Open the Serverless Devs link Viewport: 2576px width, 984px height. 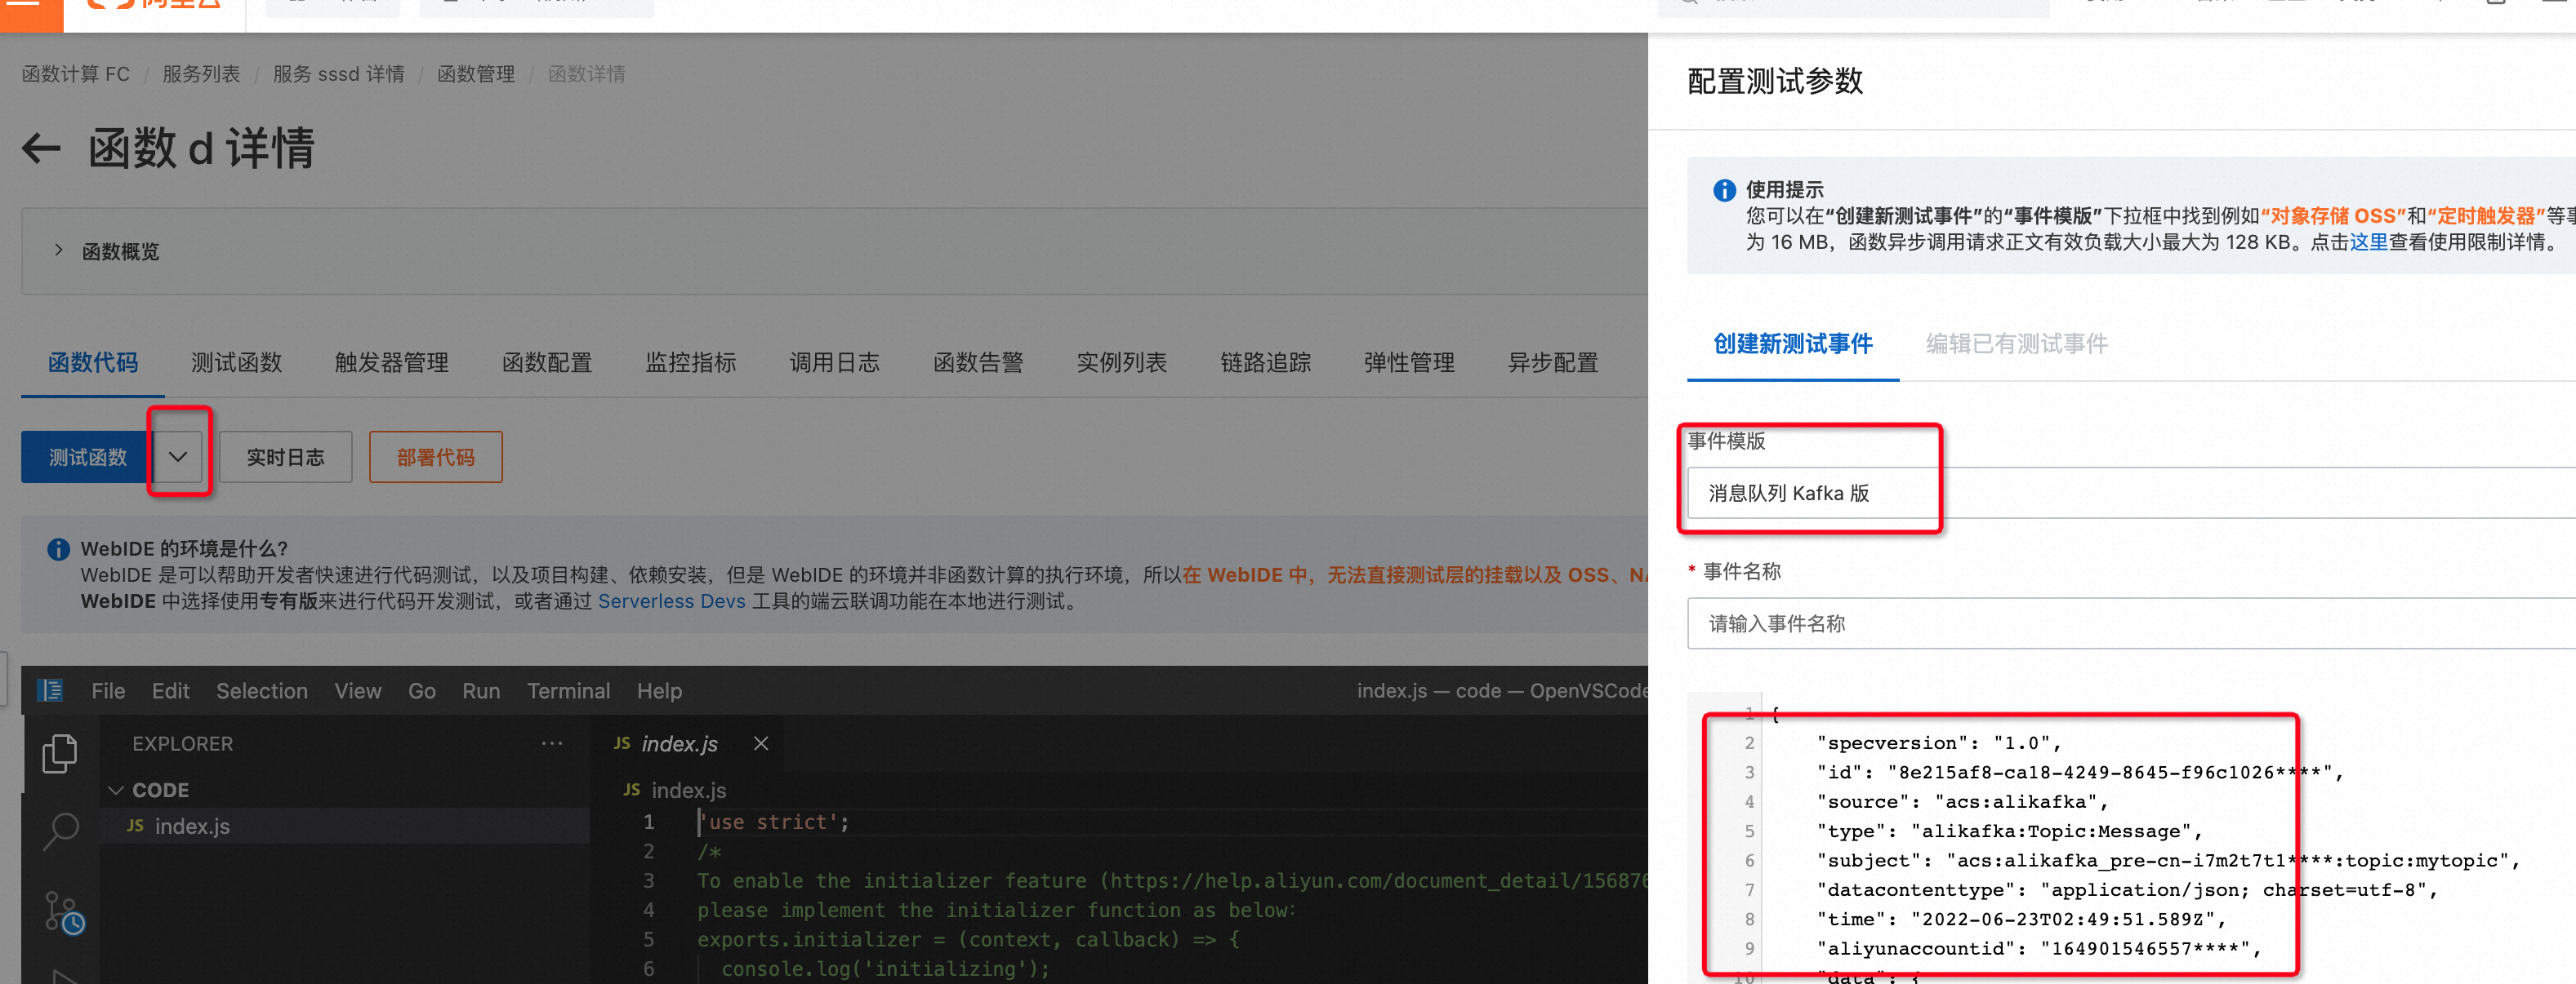tap(671, 601)
